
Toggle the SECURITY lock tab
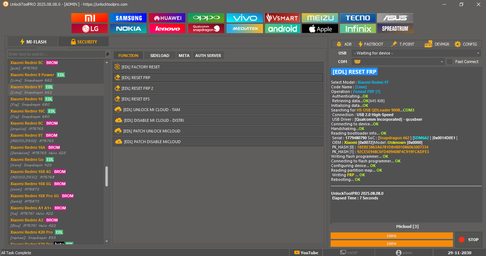[x=83, y=41]
